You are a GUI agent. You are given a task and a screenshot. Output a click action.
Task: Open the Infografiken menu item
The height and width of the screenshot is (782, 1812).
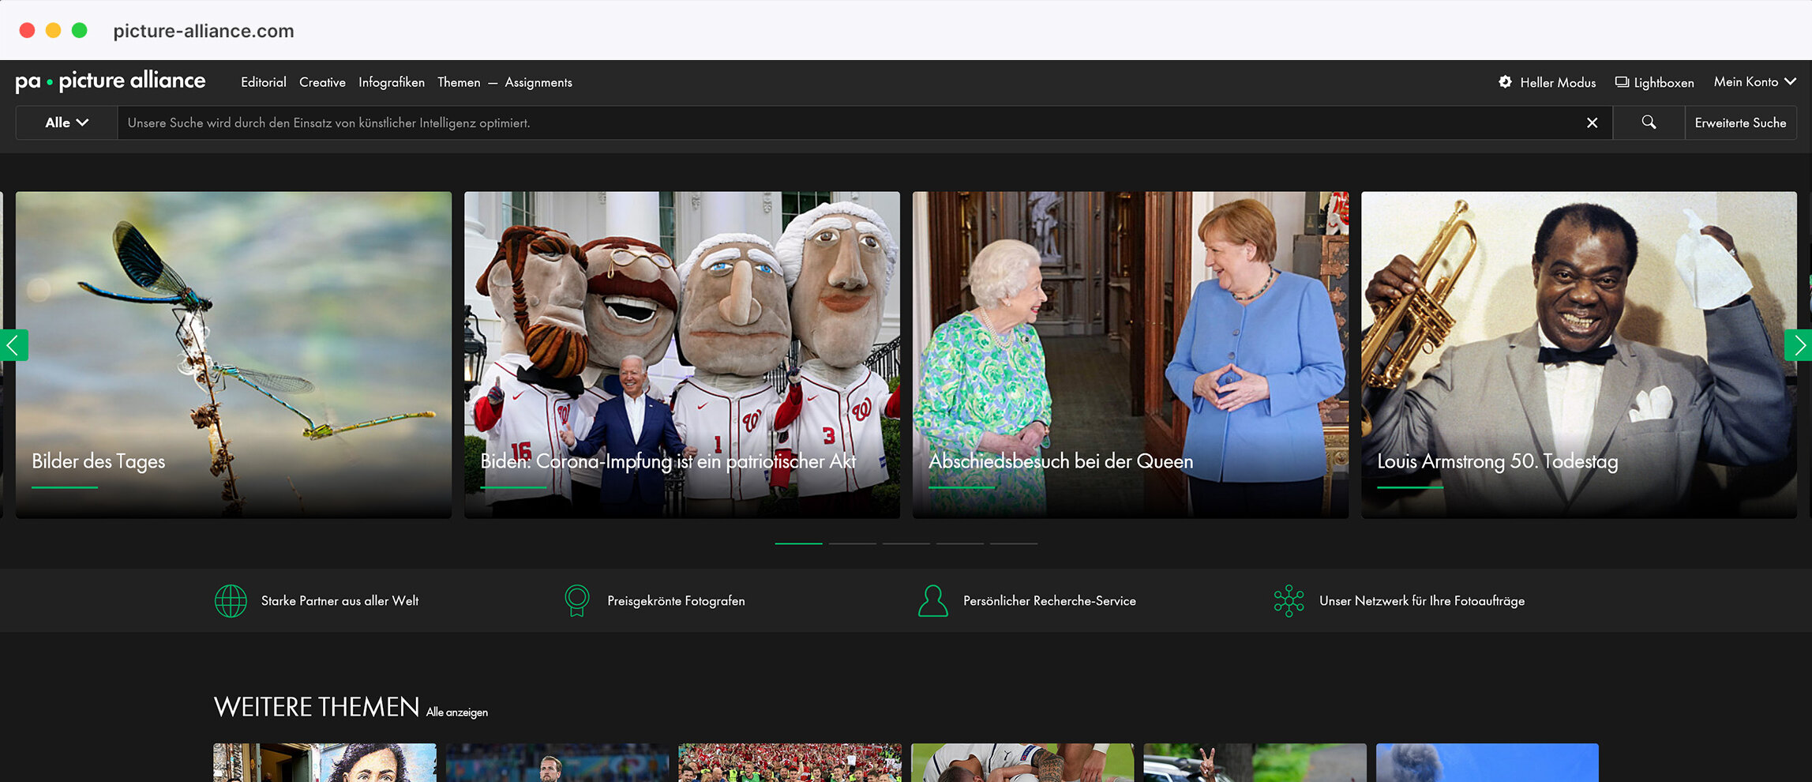pyautogui.click(x=392, y=82)
